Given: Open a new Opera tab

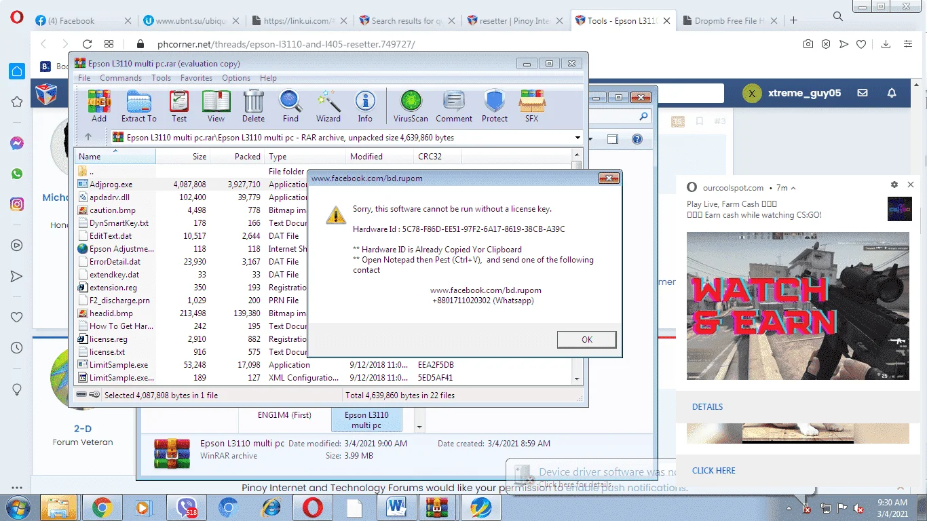Looking at the screenshot, I should pos(794,20).
